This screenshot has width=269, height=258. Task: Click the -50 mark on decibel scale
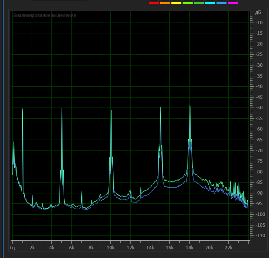259,108
